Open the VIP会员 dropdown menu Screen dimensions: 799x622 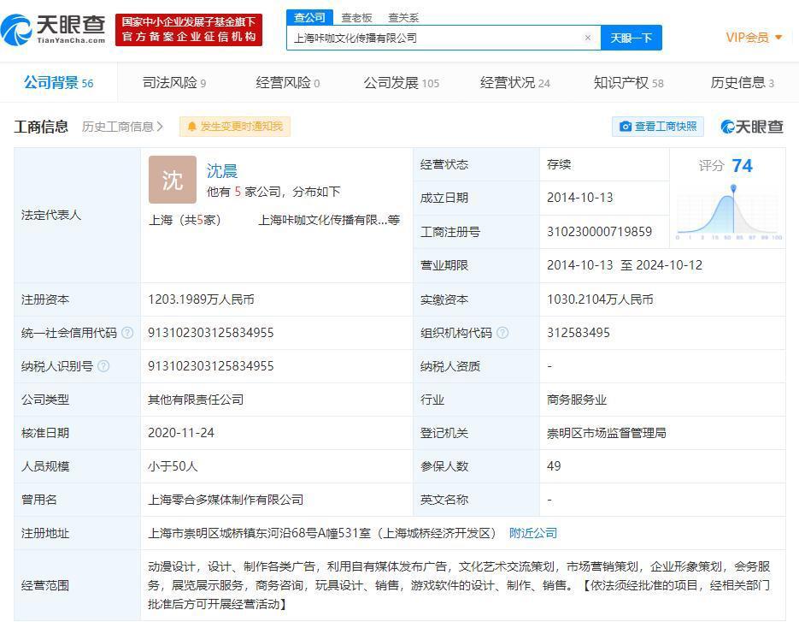tap(751, 37)
